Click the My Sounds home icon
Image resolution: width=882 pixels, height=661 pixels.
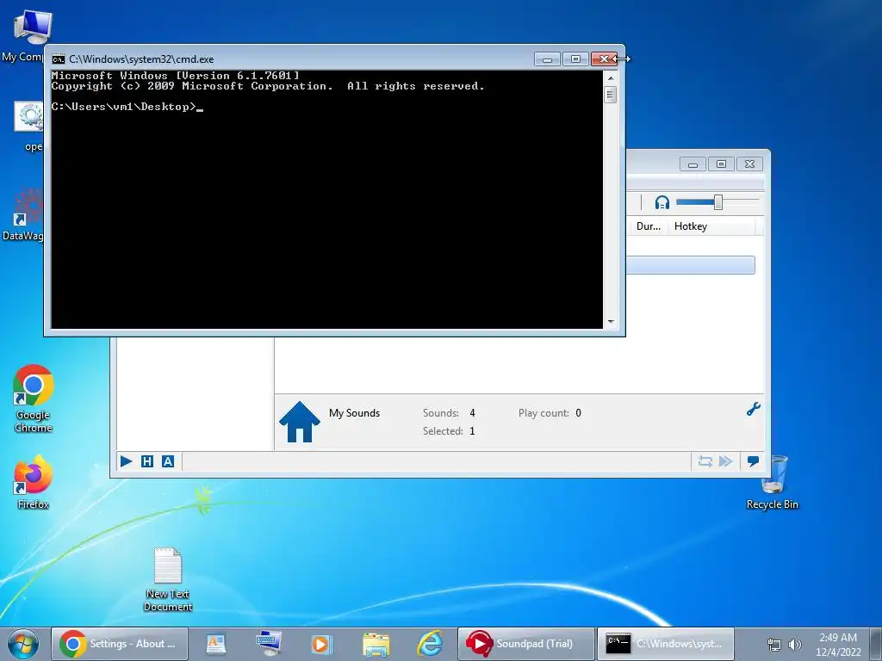299,422
